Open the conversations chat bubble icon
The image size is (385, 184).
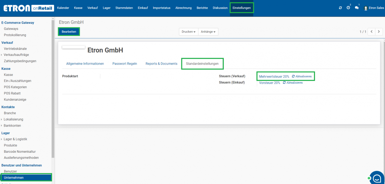(x=357, y=8)
